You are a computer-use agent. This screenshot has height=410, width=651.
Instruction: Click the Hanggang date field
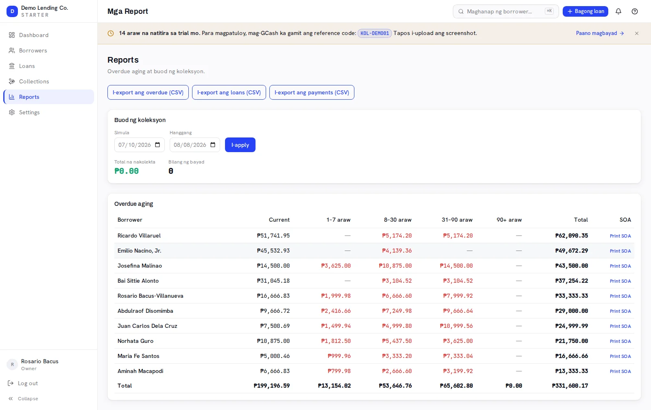click(x=195, y=145)
